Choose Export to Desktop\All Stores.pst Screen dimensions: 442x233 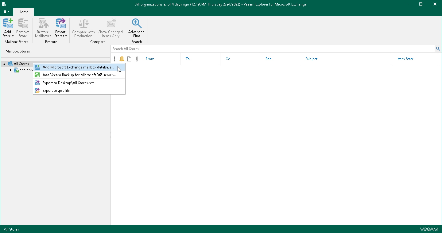click(79, 83)
